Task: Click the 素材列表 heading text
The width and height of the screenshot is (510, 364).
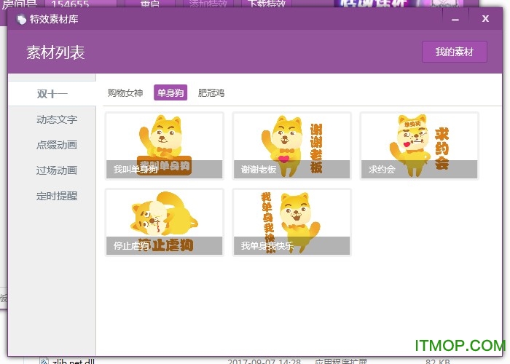Action: [x=55, y=52]
